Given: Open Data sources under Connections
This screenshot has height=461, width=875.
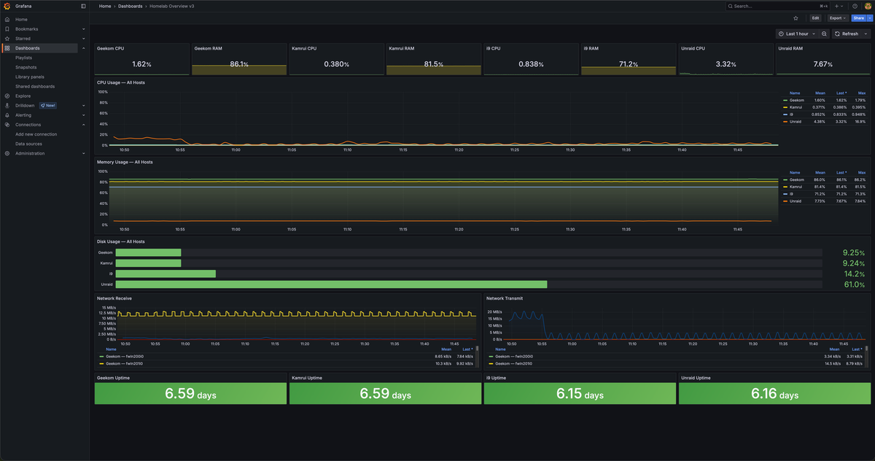Looking at the screenshot, I should tap(28, 144).
